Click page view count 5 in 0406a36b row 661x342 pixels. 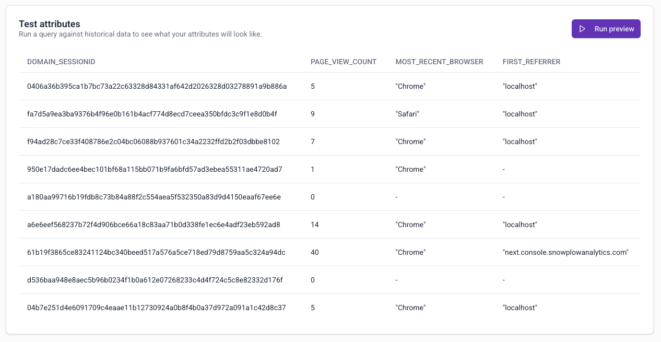[313, 86]
